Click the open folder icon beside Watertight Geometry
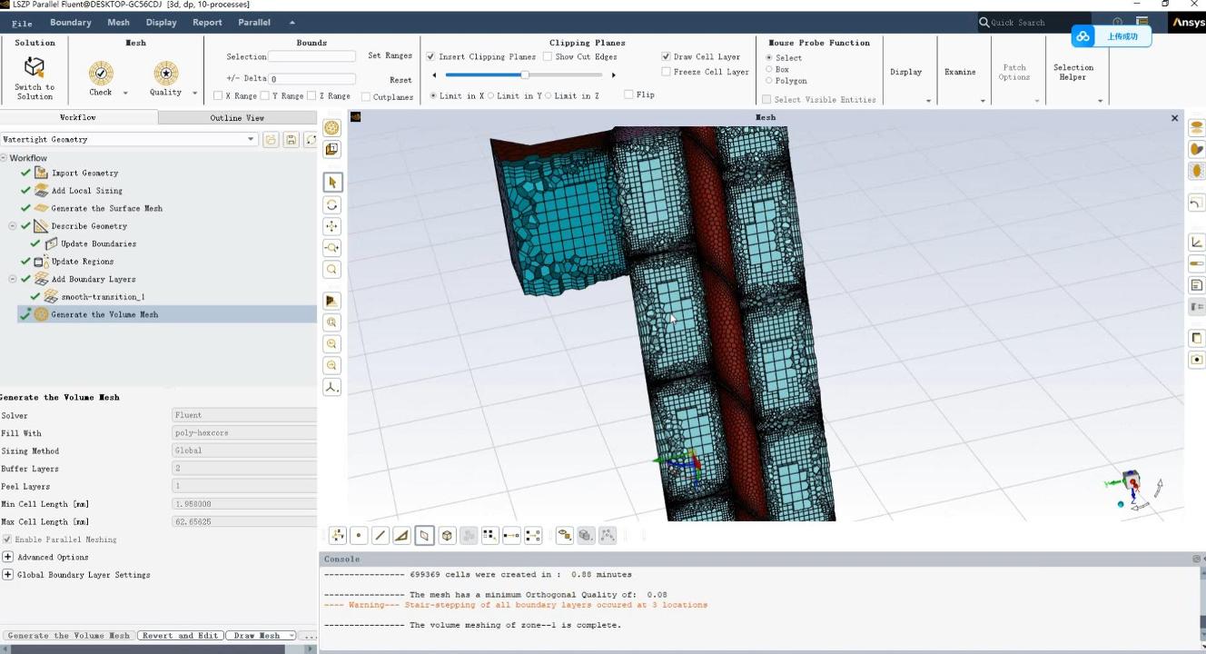Viewport: 1206px width, 654px height. [x=271, y=140]
